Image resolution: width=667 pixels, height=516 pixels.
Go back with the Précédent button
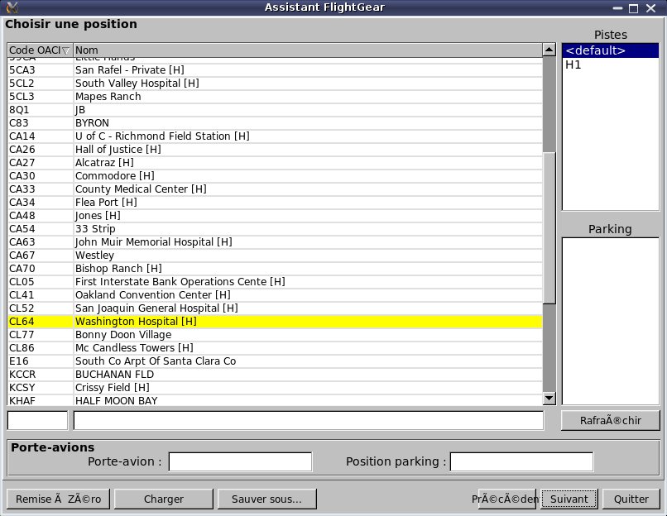[x=506, y=499]
